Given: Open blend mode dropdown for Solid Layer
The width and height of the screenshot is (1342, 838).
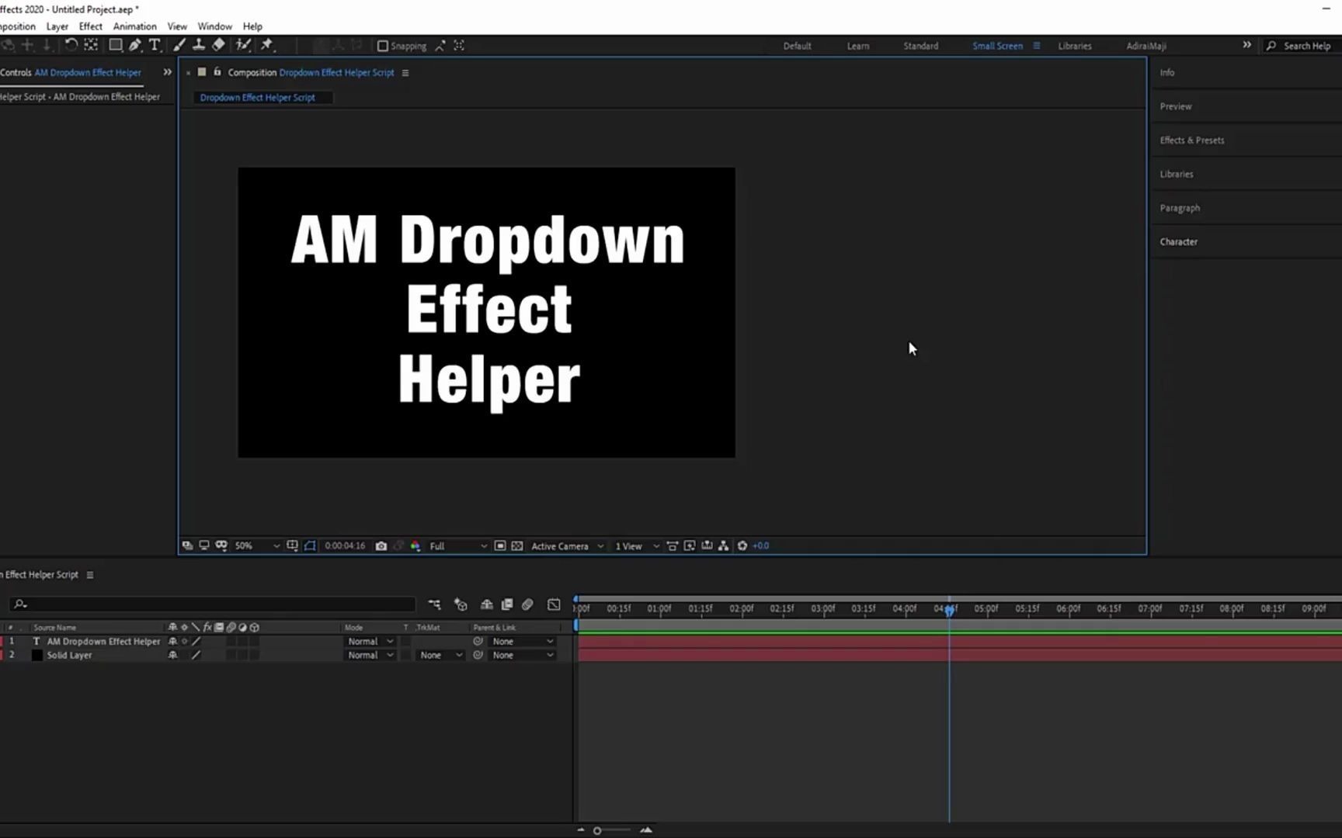Looking at the screenshot, I should point(370,655).
